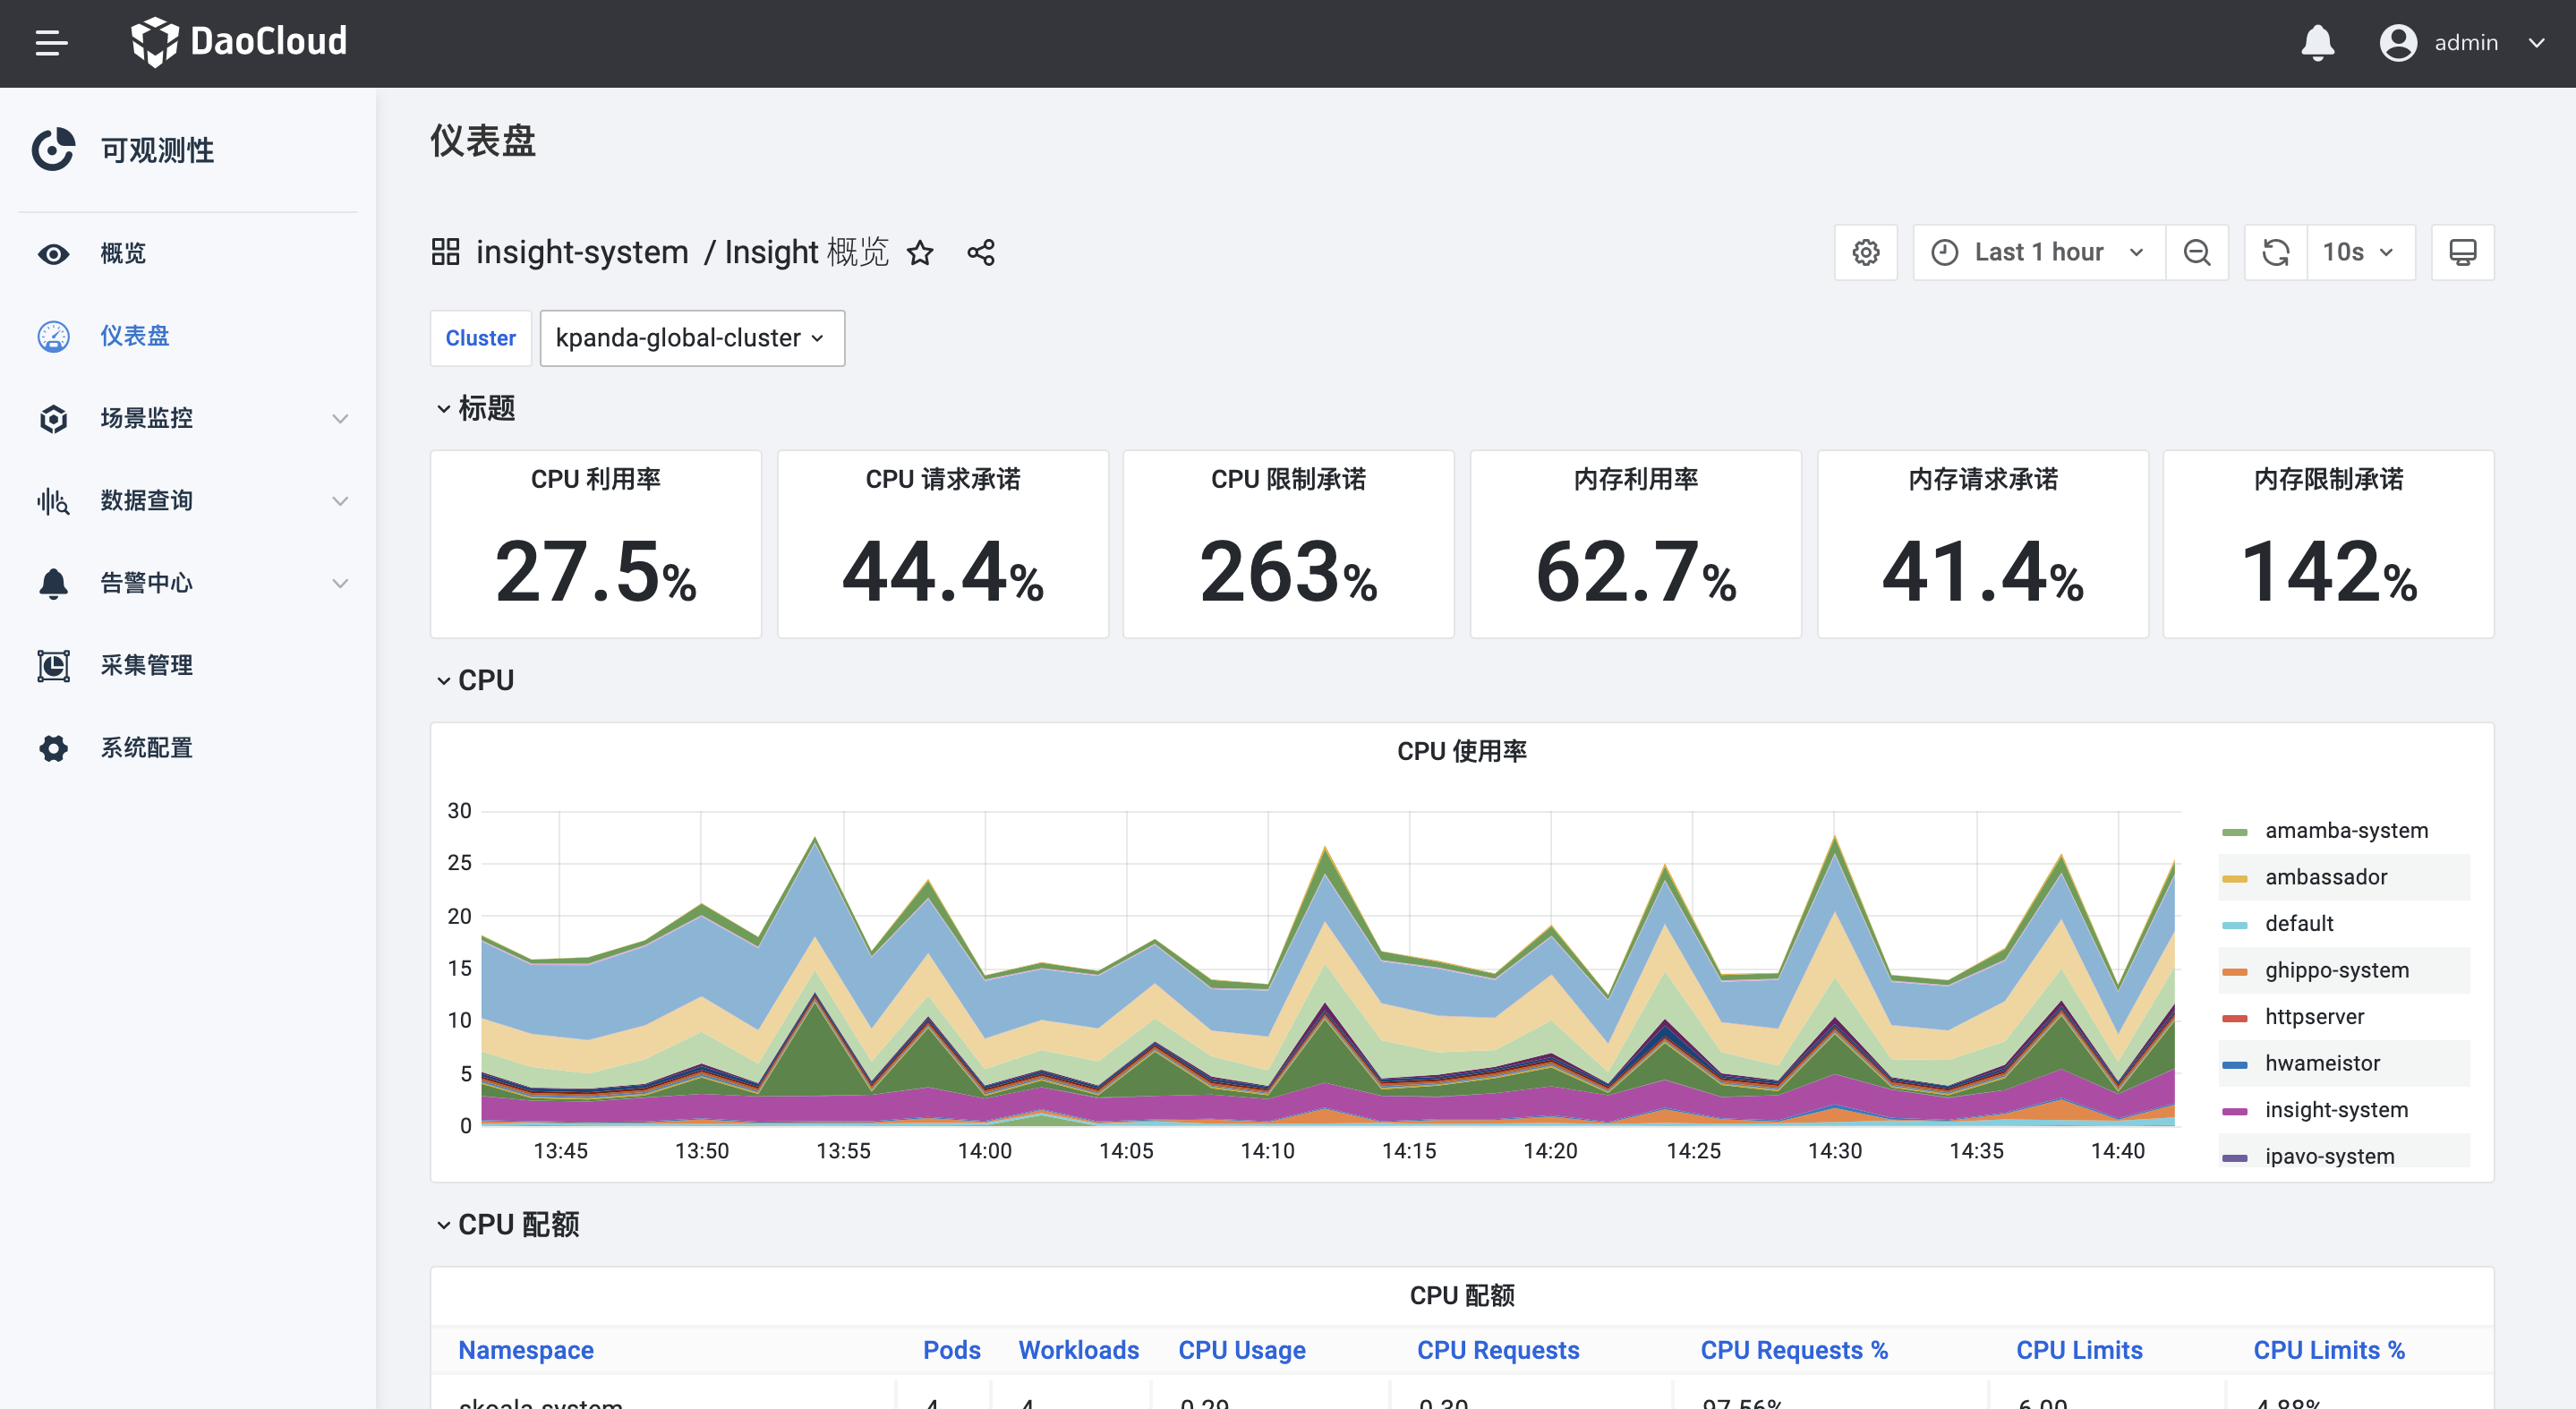Sort by the Namespace column header
The height and width of the screenshot is (1409, 2576).
pos(525,1349)
